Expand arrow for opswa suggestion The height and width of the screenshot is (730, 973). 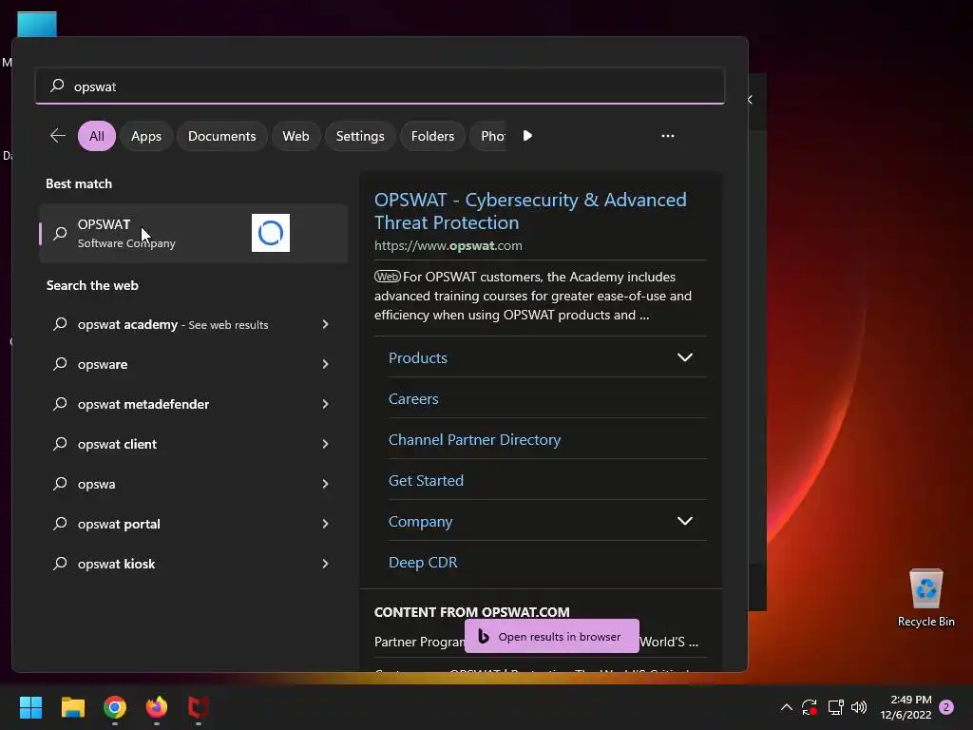click(x=325, y=484)
